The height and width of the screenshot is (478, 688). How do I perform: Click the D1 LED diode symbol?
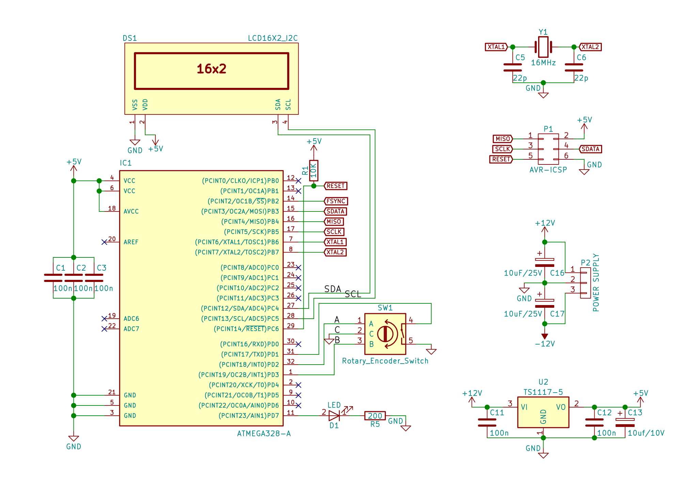[x=334, y=415]
